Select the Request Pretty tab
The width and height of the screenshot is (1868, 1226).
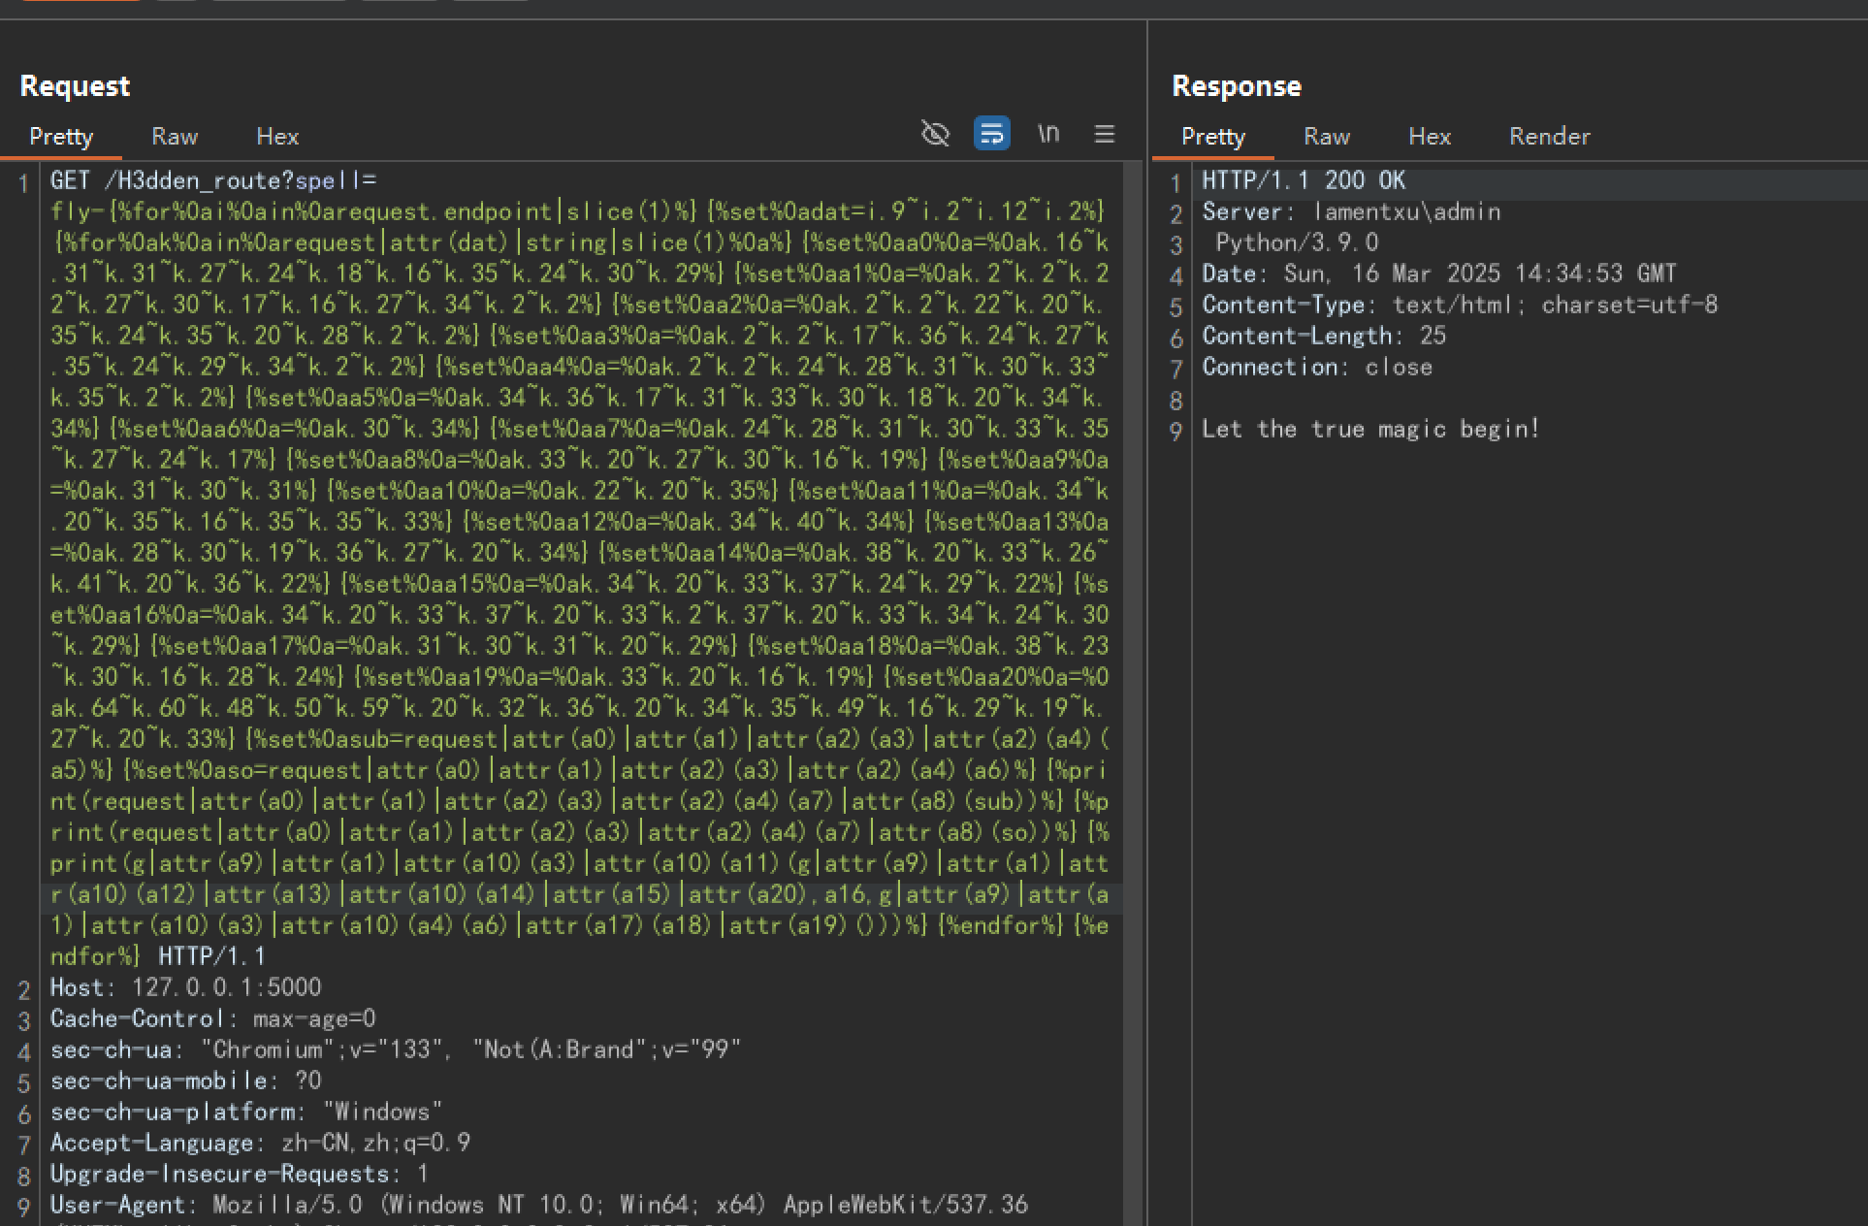click(x=61, y=137)
